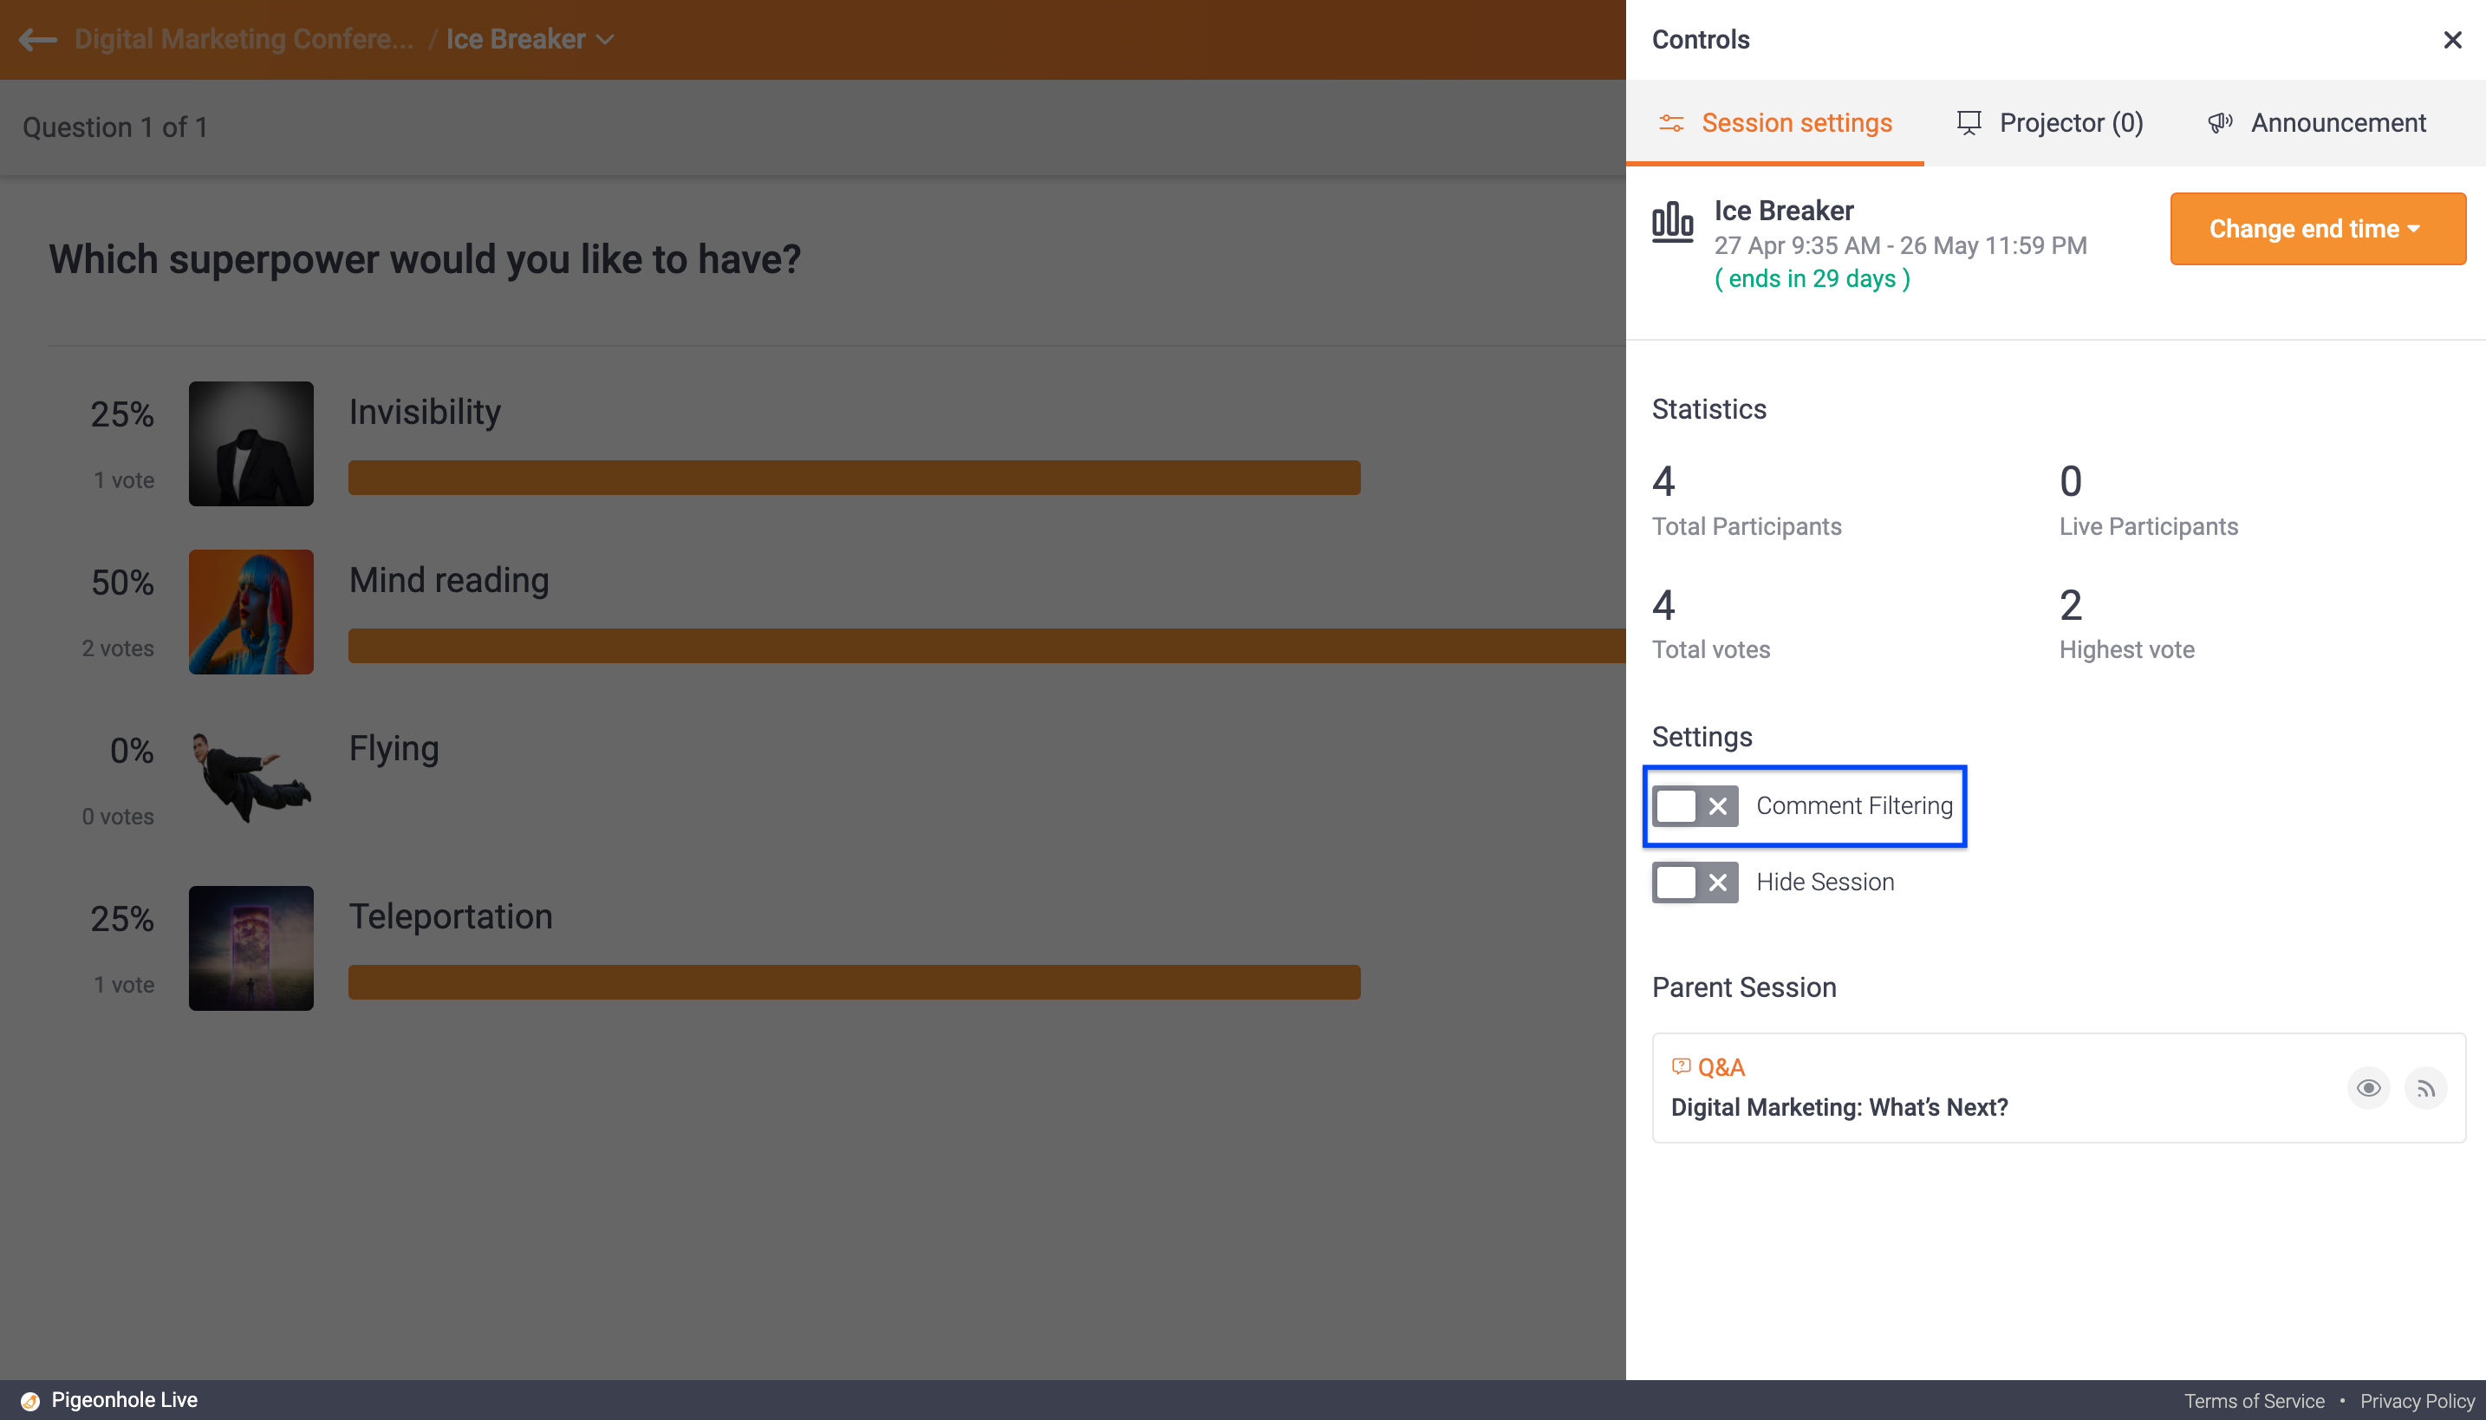This screenshot has height=1420, width=2486.
Task: Click the Teleportation option thumbnail
Action: click(251, 948)
